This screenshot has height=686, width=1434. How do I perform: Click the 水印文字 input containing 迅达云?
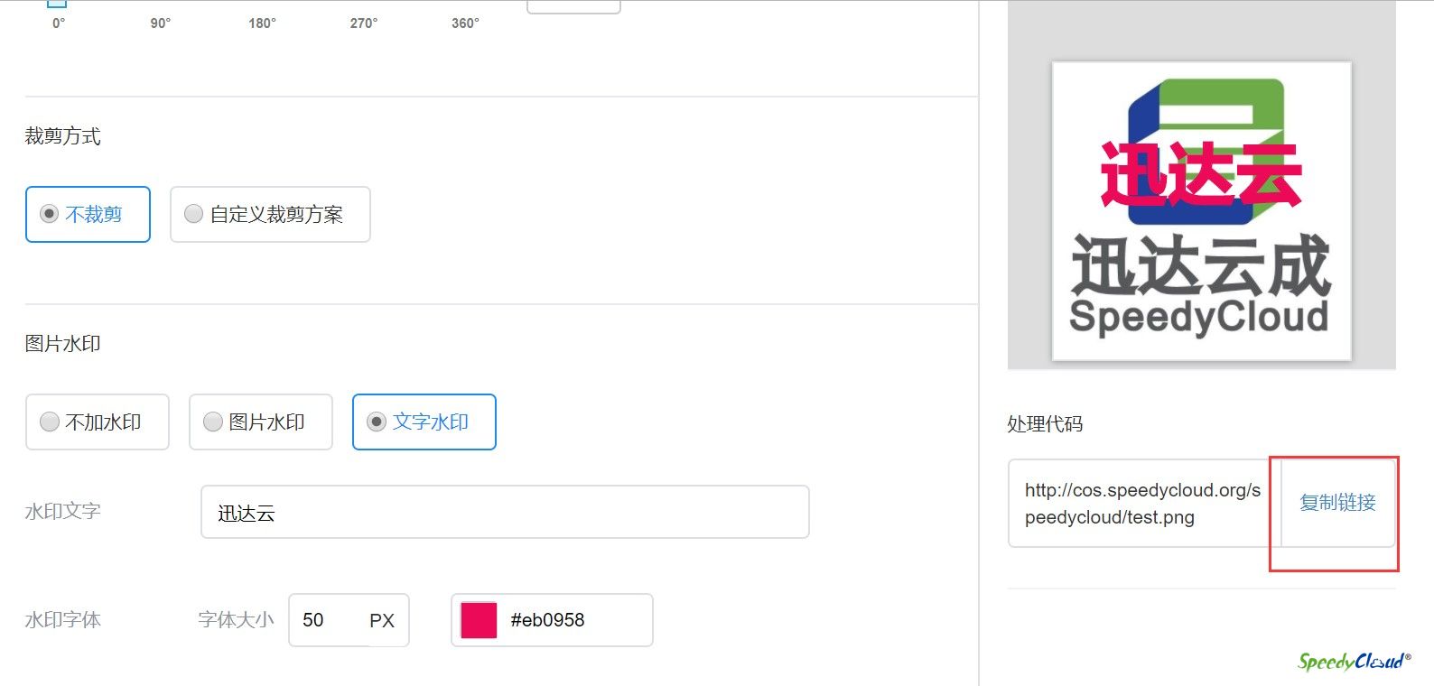(505, 512)
